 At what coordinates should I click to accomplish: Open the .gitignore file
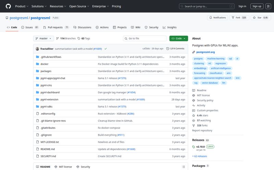click(46, 135)
